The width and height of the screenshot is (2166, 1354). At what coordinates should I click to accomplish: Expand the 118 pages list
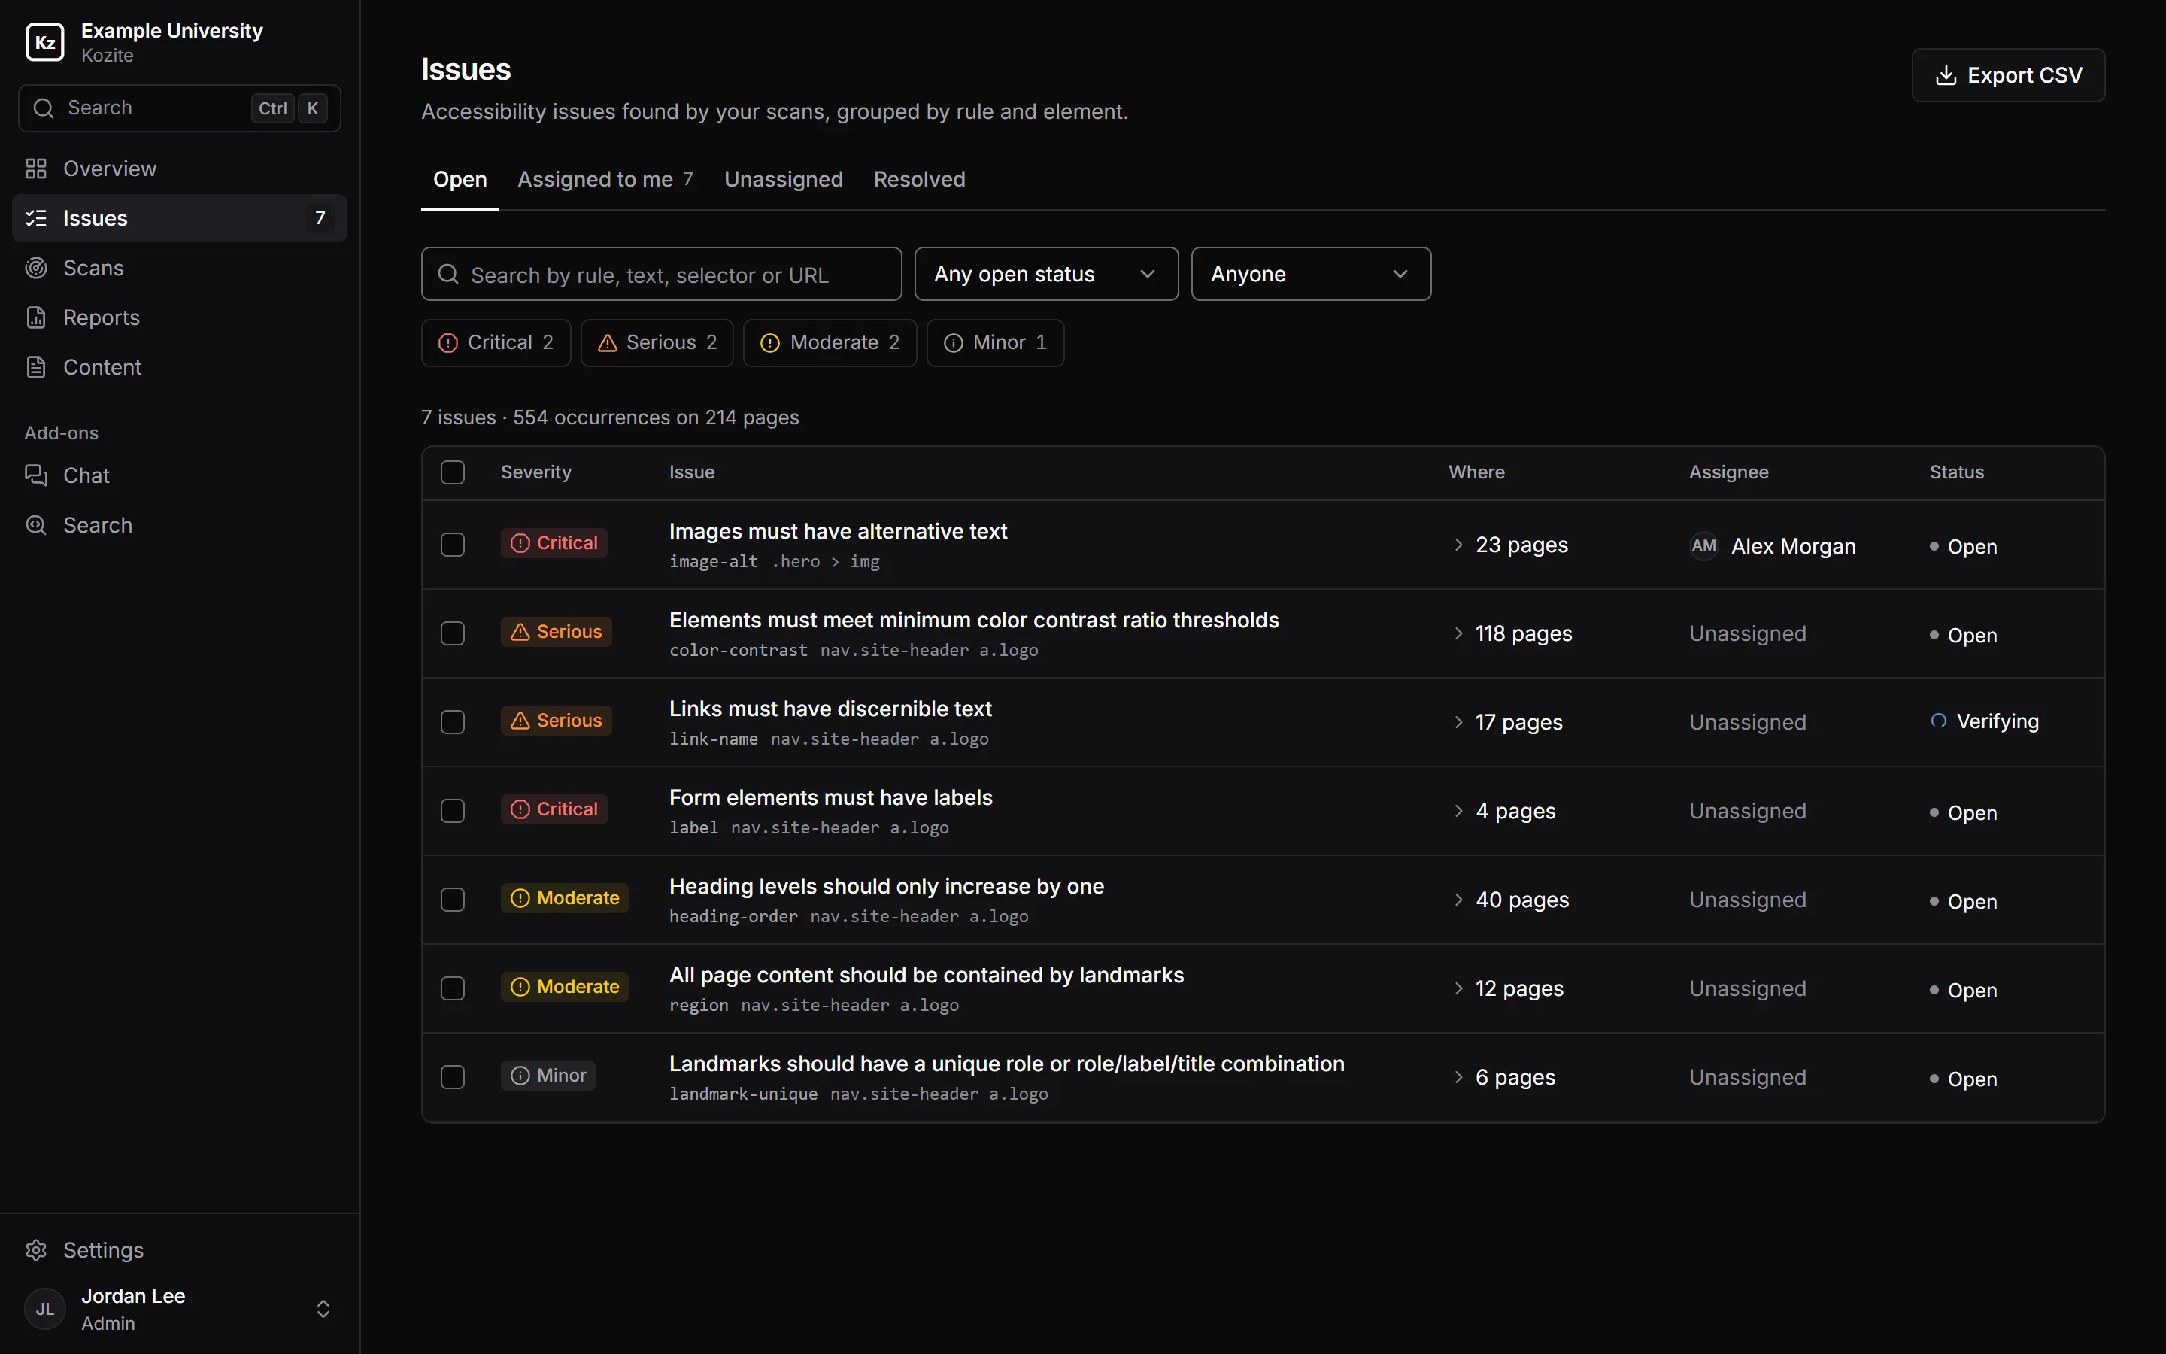(1511, 633)
